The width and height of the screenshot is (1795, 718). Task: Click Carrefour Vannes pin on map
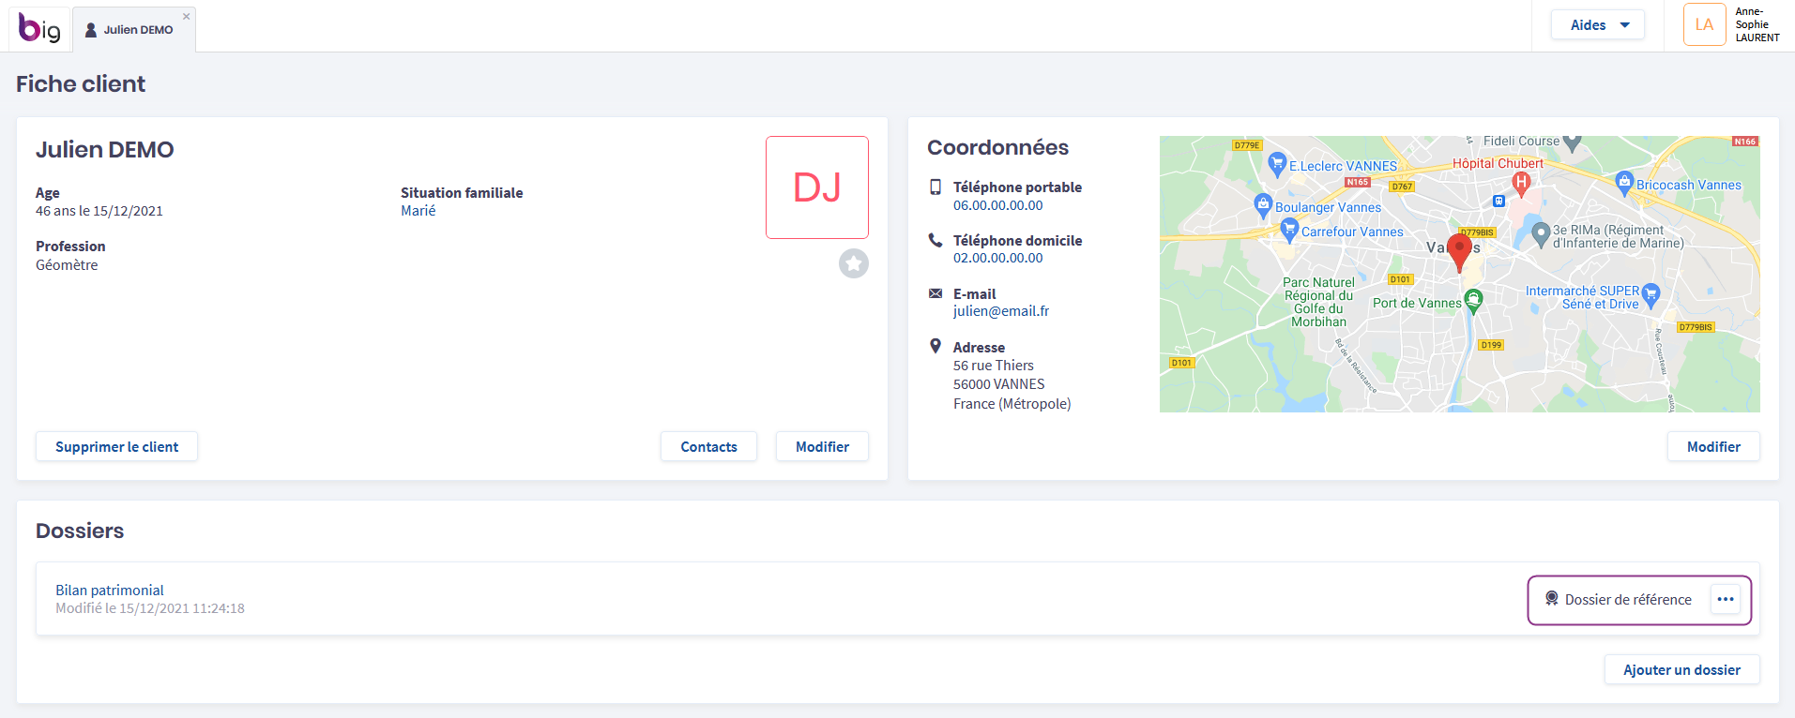1289,230
